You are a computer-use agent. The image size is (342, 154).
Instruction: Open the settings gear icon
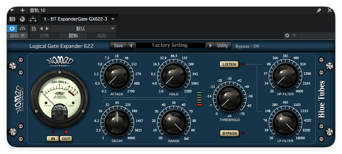[287, 35]
